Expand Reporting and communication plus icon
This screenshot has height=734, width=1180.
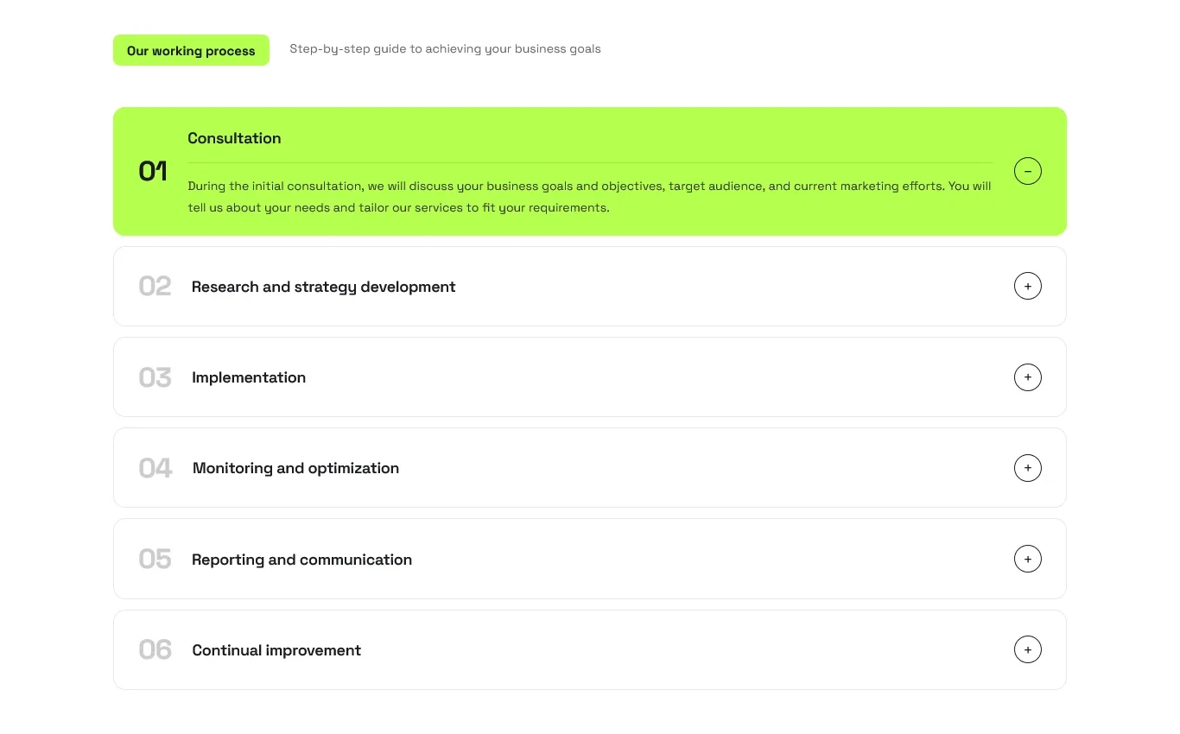pos(1027,559)
